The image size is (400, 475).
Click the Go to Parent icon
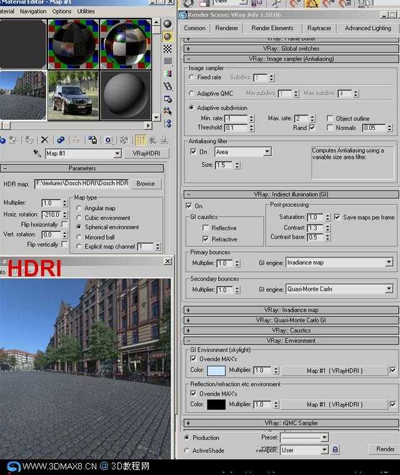(x=152, y=140)
